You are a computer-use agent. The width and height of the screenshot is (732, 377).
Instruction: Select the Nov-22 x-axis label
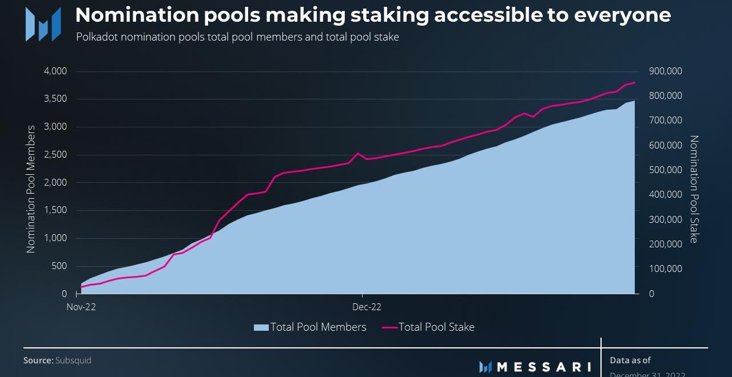(x=81, y=307)
